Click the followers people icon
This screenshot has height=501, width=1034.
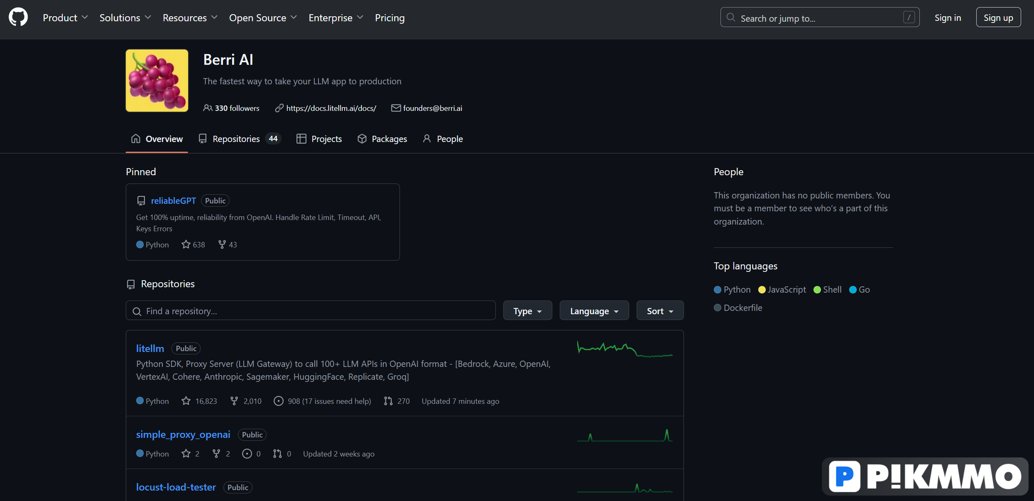point(207,108)
